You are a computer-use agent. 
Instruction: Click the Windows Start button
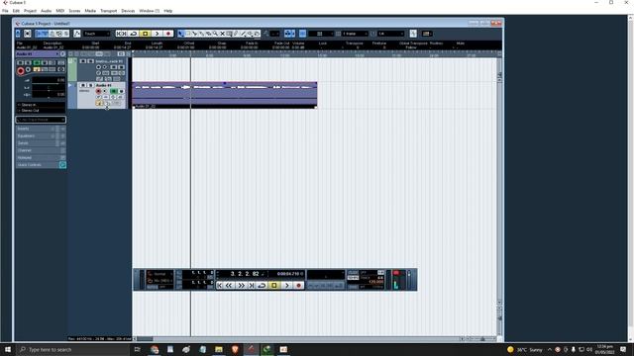click(8, 349)
